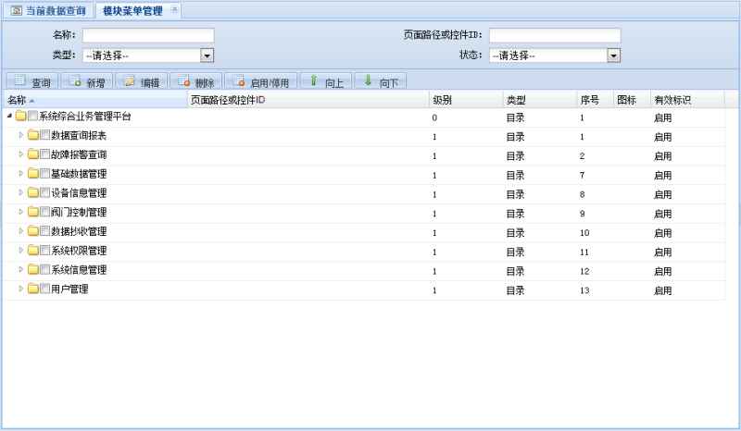Click the 有效标识 column header

click(x=687, y=100)
